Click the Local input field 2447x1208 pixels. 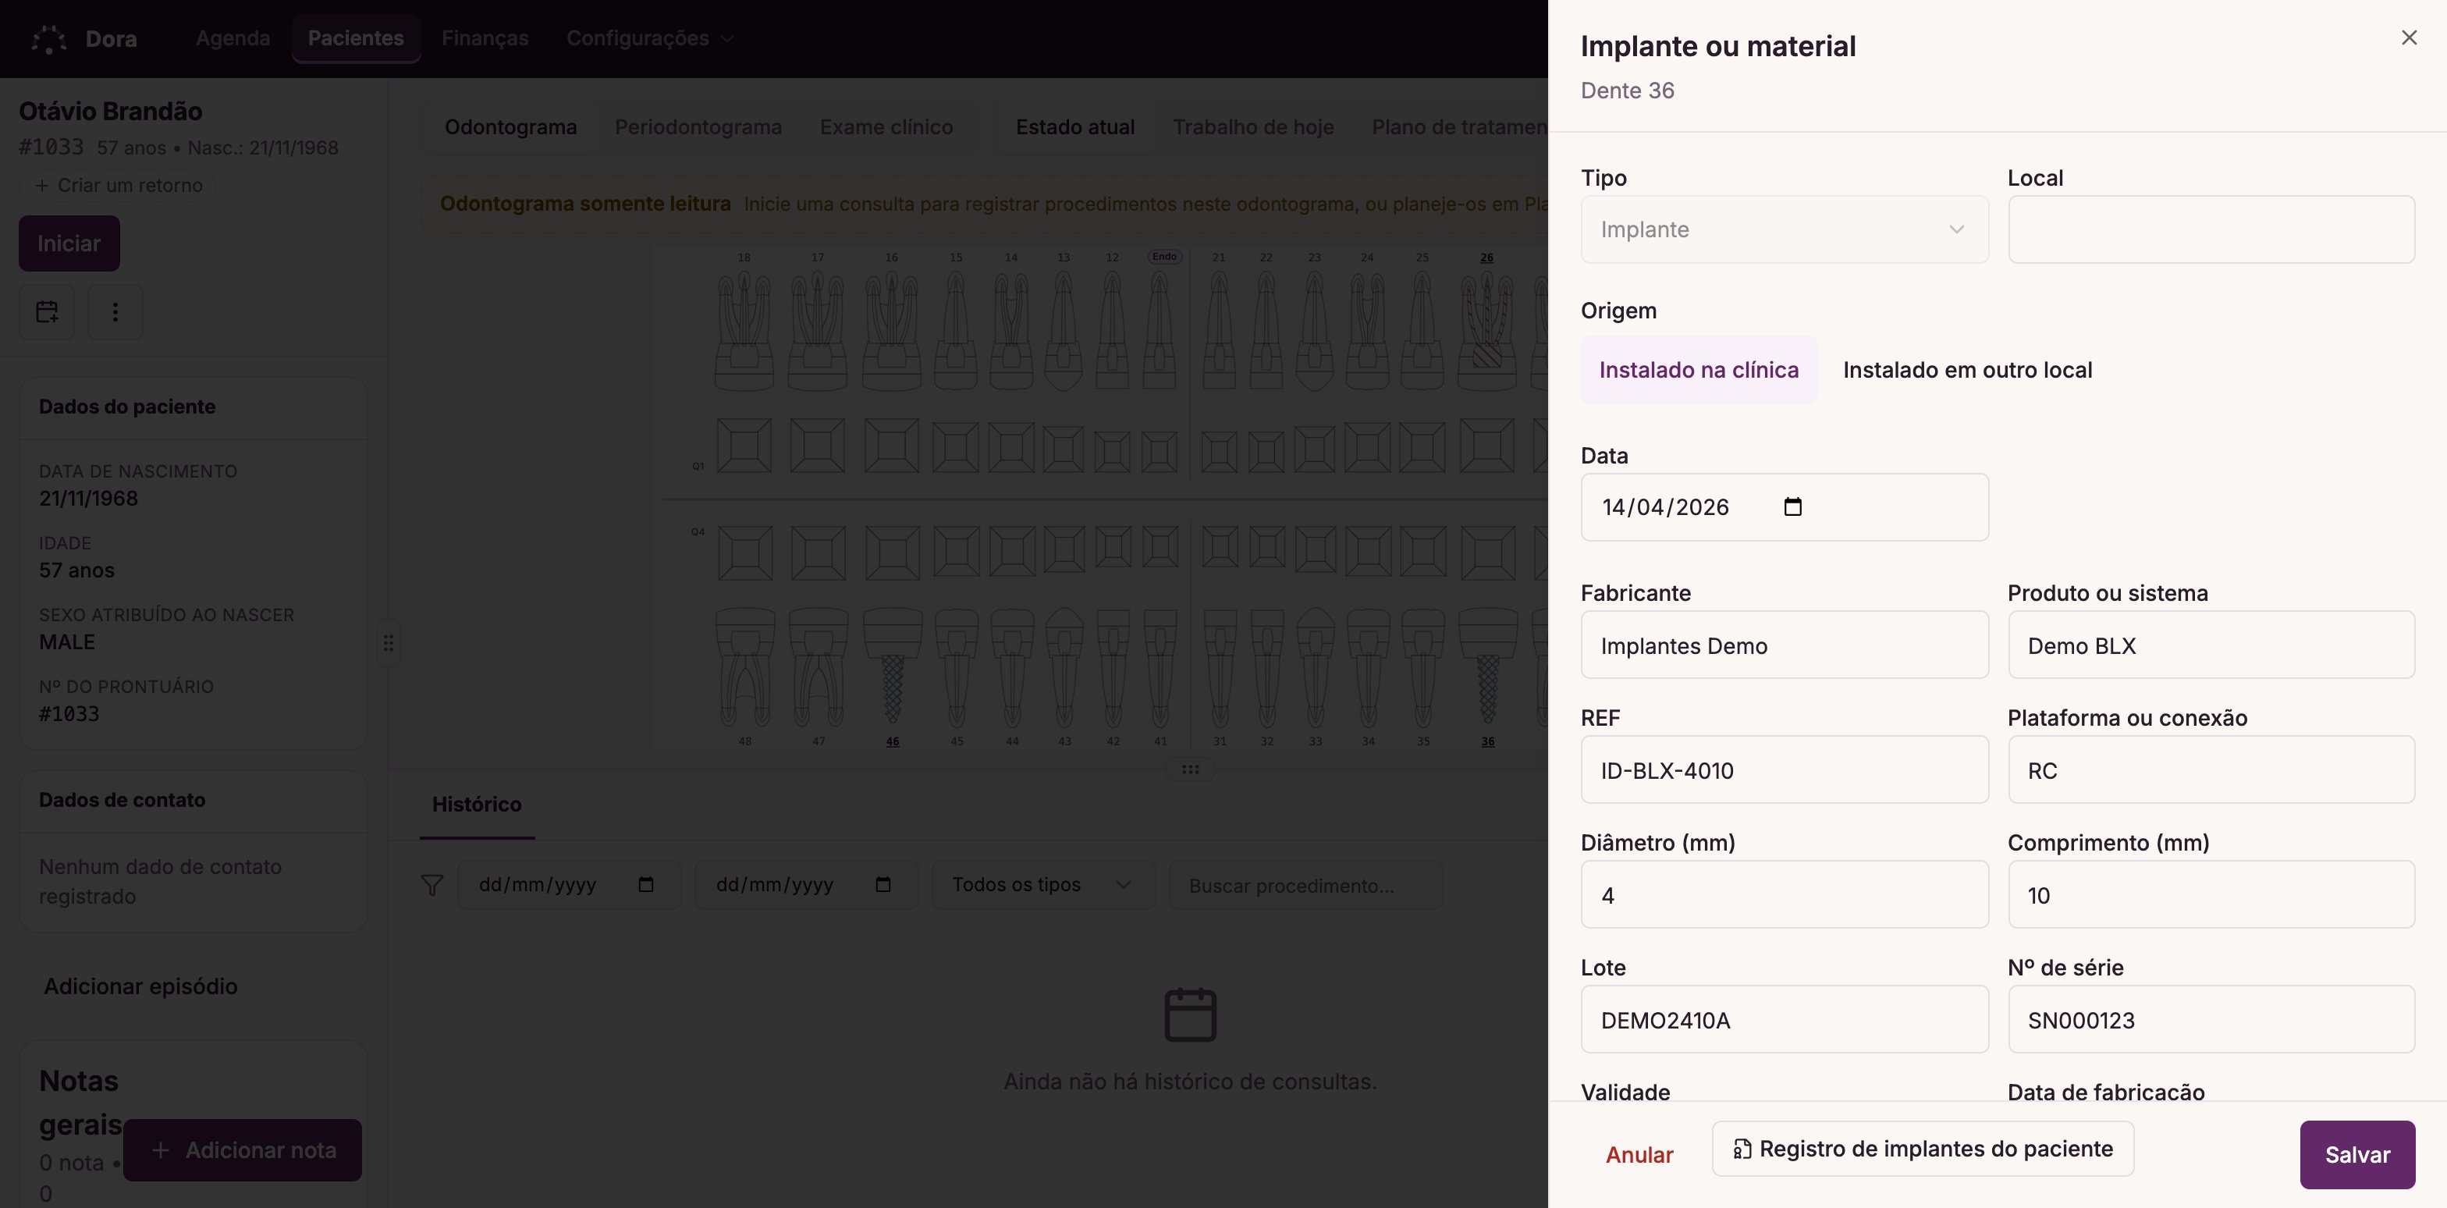pyautogui.click(x=2211, y=229)
